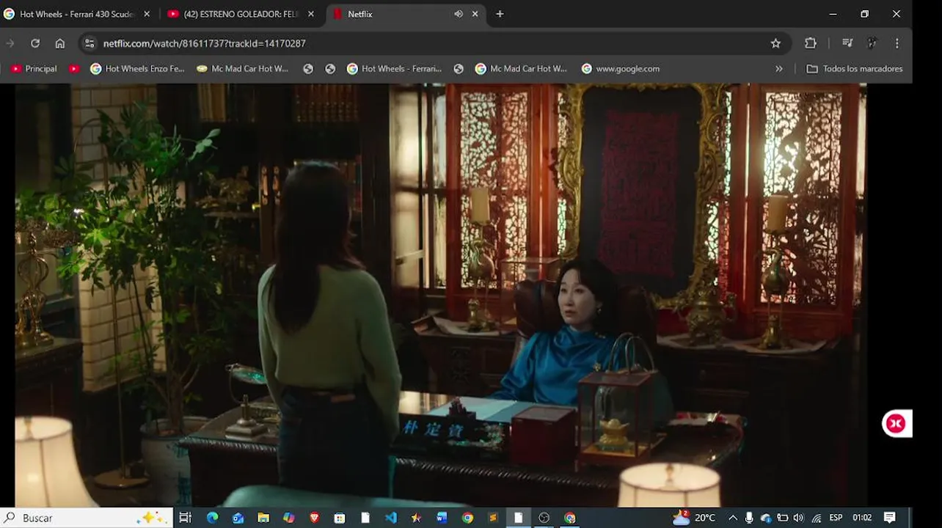Open the Principal bookmark
Image resolution: width=942 pixels, height=528 pixels.
(x=34, y=68)
